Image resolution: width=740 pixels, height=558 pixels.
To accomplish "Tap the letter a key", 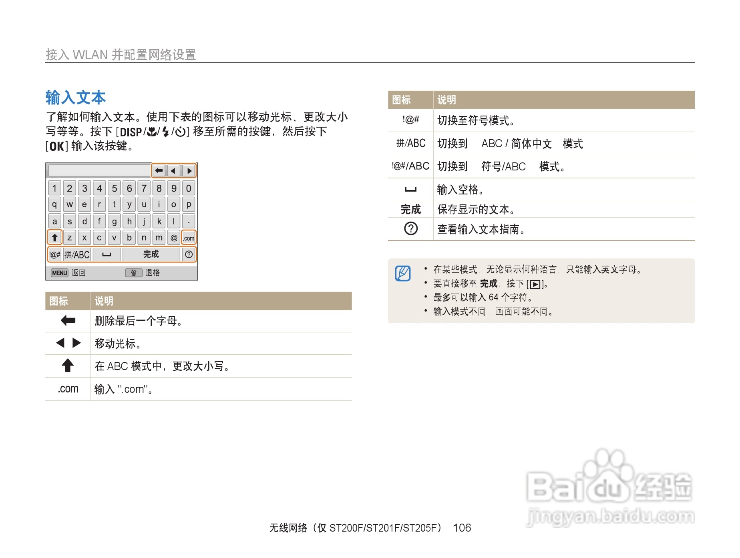I will (55, 221).
